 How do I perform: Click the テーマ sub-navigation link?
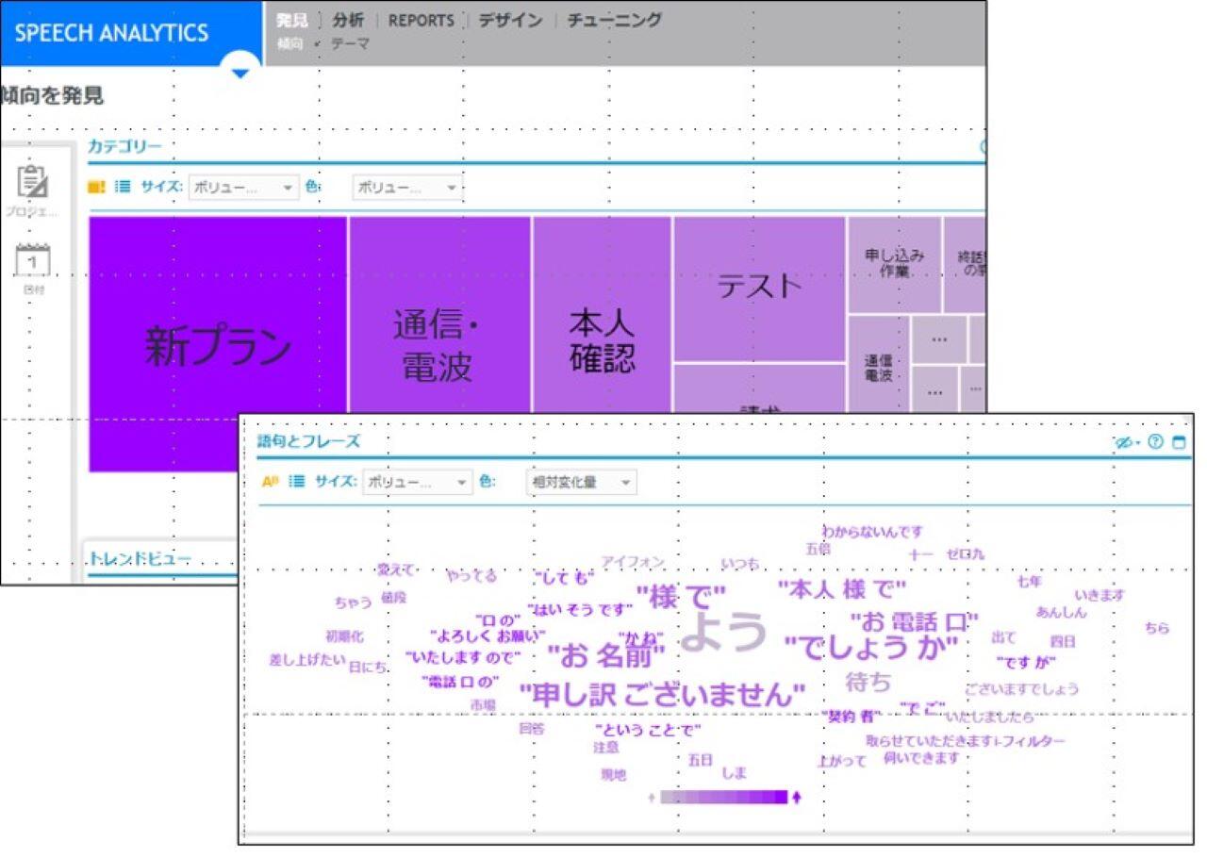pyautogui.click(x=350, y=43)
